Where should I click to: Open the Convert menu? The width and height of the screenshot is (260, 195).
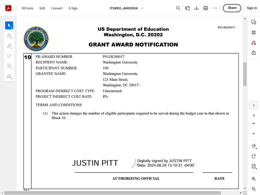click(57, 8)
